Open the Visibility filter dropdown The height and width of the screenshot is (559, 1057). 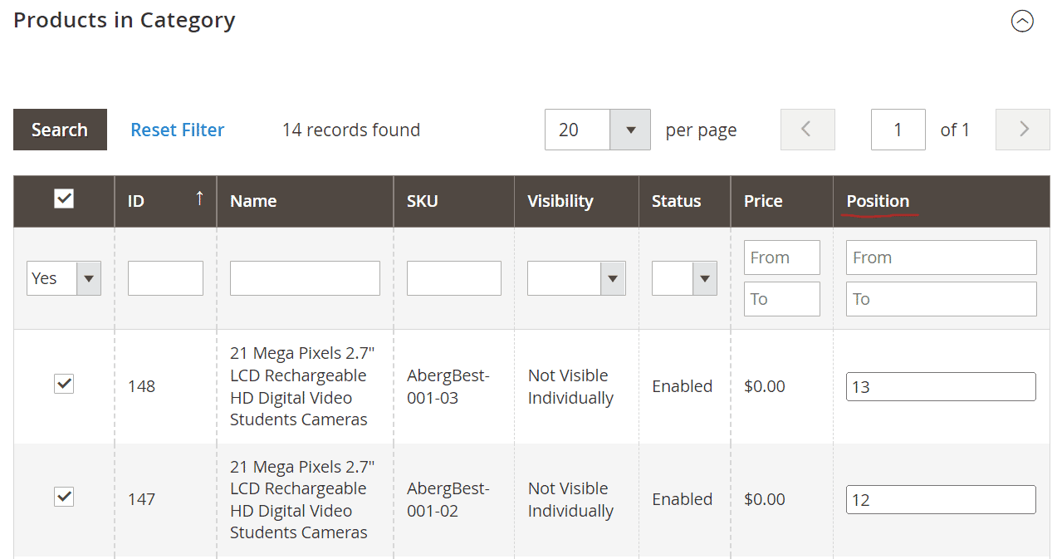(x=576, y=278)
